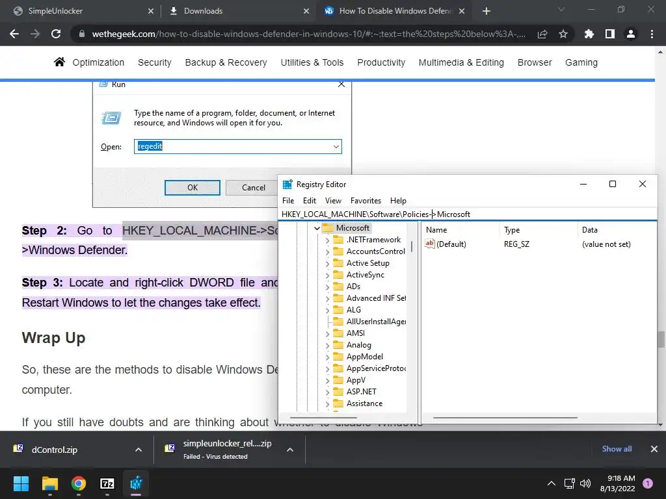666x499 pixels.
Task: Close the downloads bar
Action: [x=654, y=449]
